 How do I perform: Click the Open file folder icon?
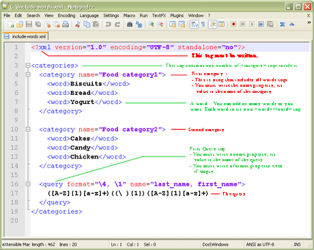20,24
